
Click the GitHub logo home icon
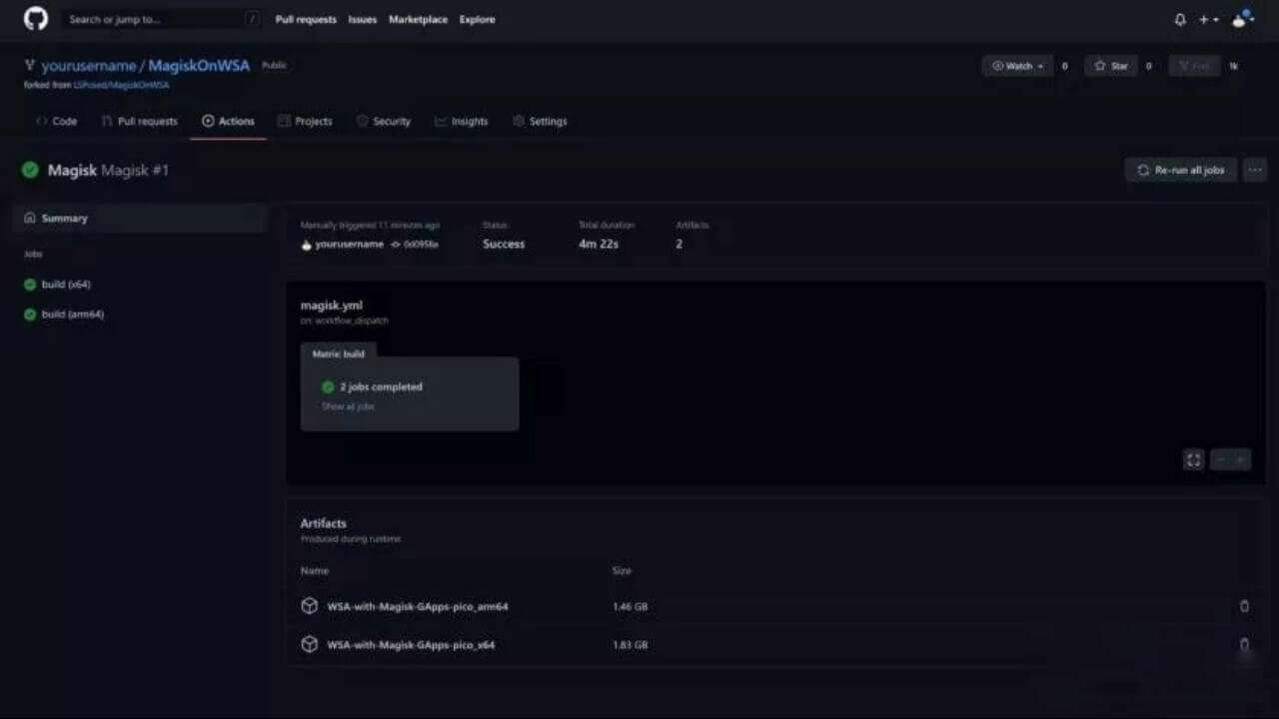[35, 19]
